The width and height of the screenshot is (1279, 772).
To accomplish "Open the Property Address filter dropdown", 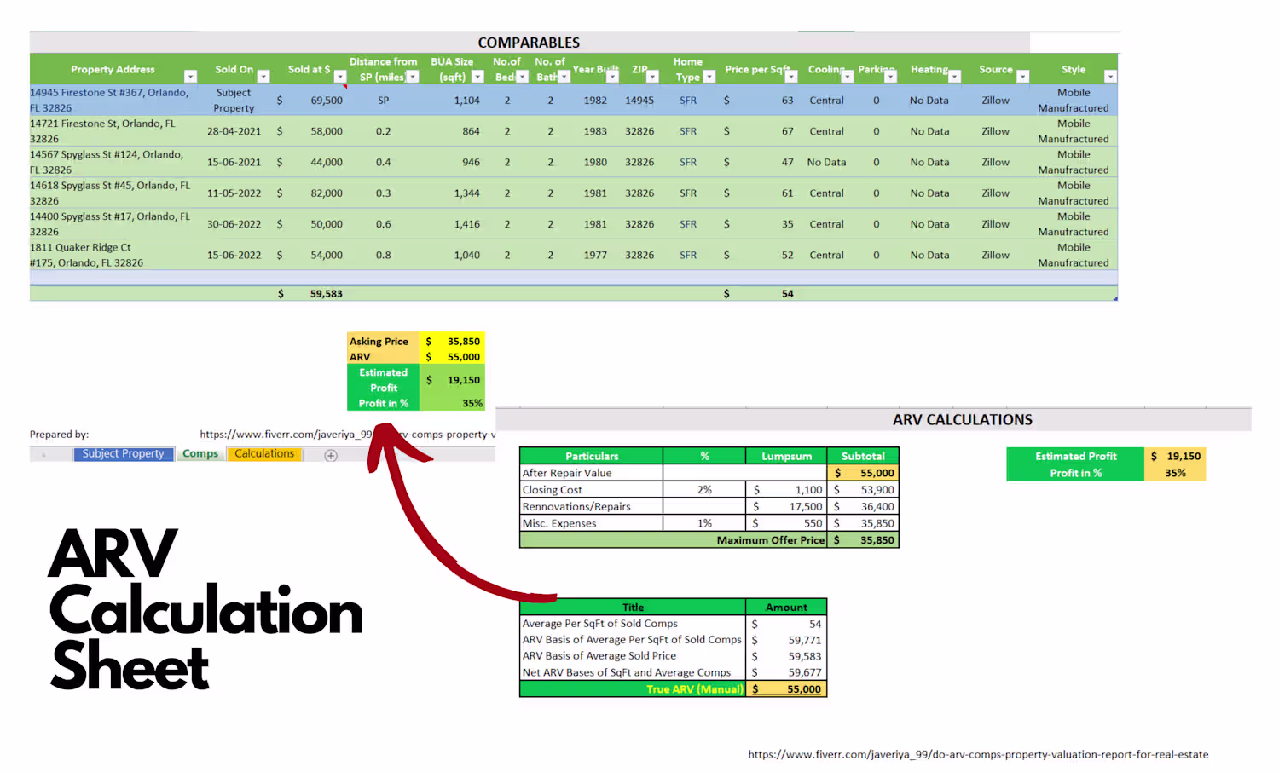I will [190, 77].
